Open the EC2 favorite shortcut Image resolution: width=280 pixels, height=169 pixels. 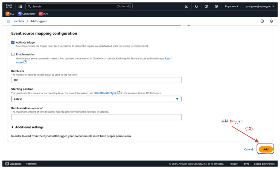click(x=10, y=14)
